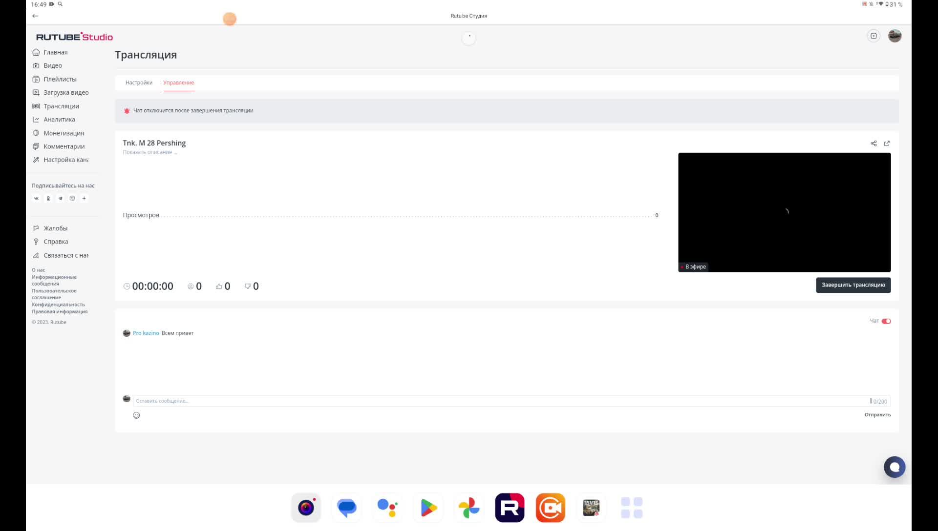Click the share icon for the stream

874,143
